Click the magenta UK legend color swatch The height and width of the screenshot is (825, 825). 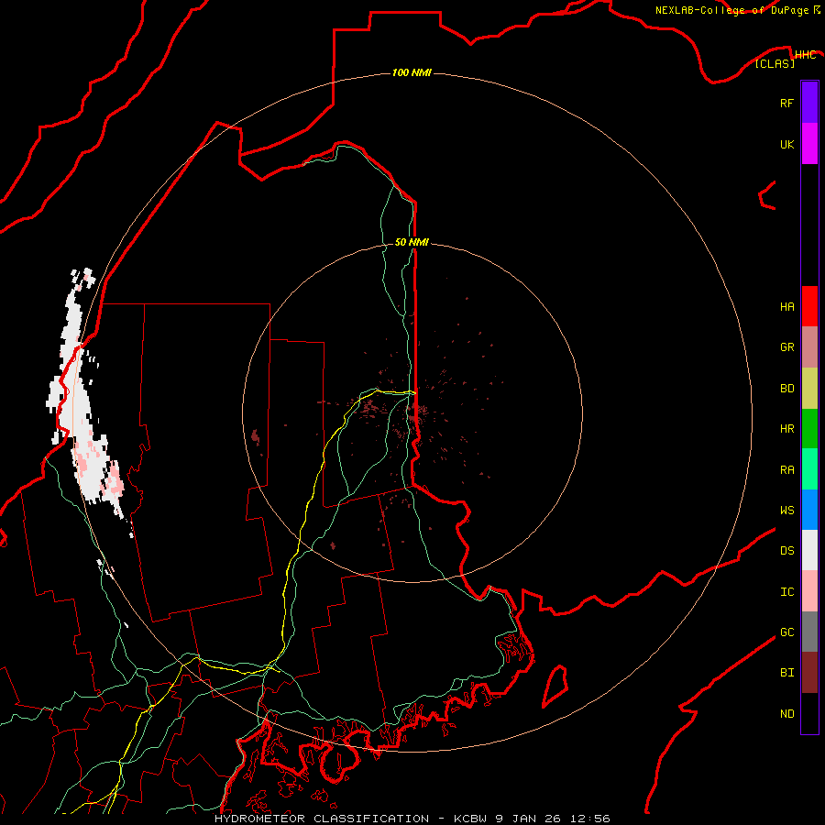click(809, 144)
